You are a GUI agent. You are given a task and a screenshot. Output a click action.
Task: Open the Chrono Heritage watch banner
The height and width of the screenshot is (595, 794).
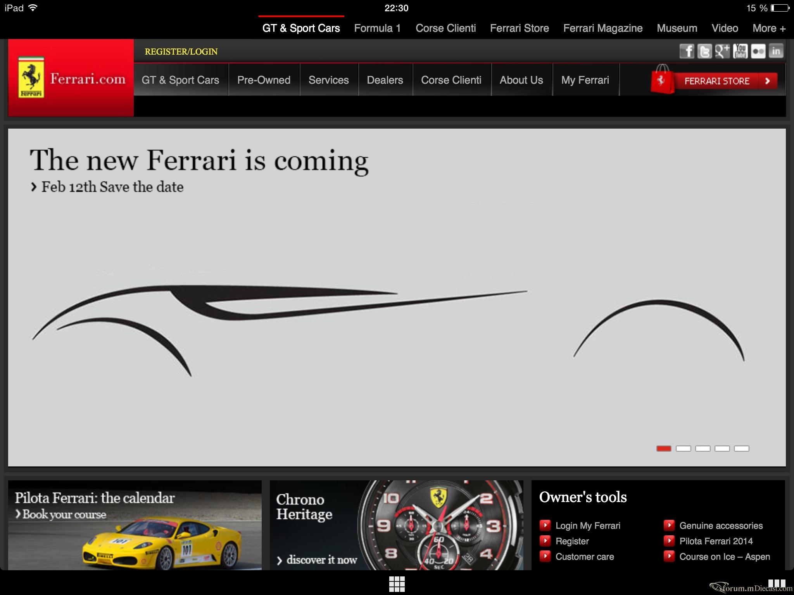[x=396, y=525]
